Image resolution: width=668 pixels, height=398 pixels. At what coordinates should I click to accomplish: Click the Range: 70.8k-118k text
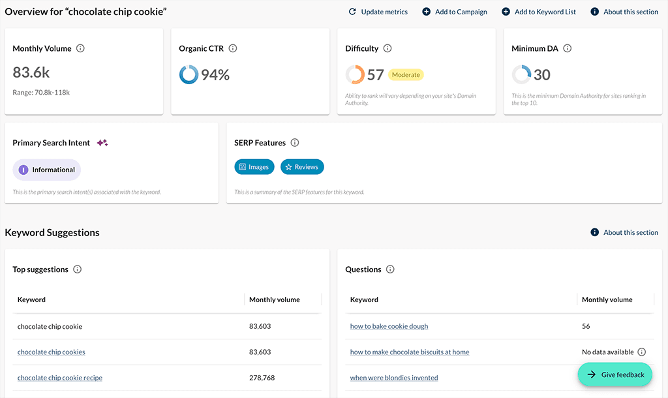(x=41, y=93)
